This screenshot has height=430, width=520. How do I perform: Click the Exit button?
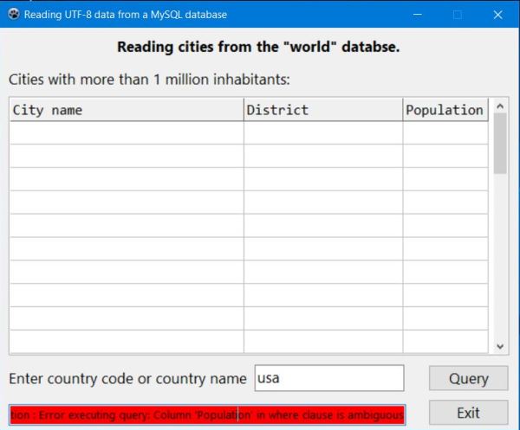468,413
